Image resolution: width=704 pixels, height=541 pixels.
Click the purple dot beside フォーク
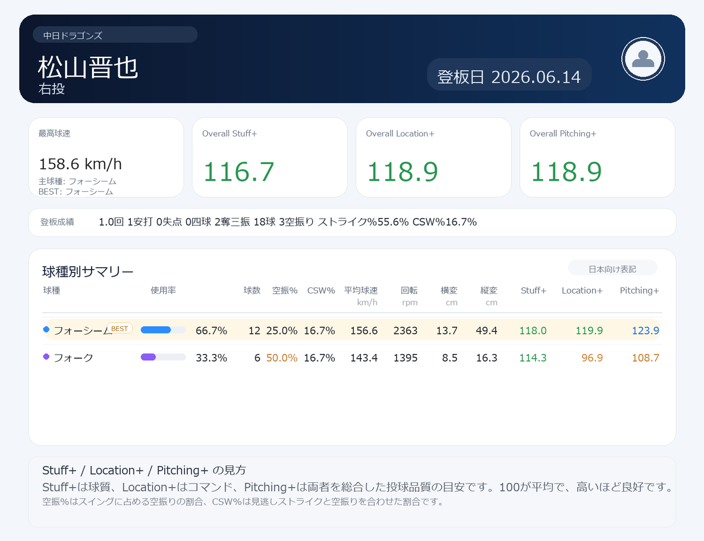point(46,357)
